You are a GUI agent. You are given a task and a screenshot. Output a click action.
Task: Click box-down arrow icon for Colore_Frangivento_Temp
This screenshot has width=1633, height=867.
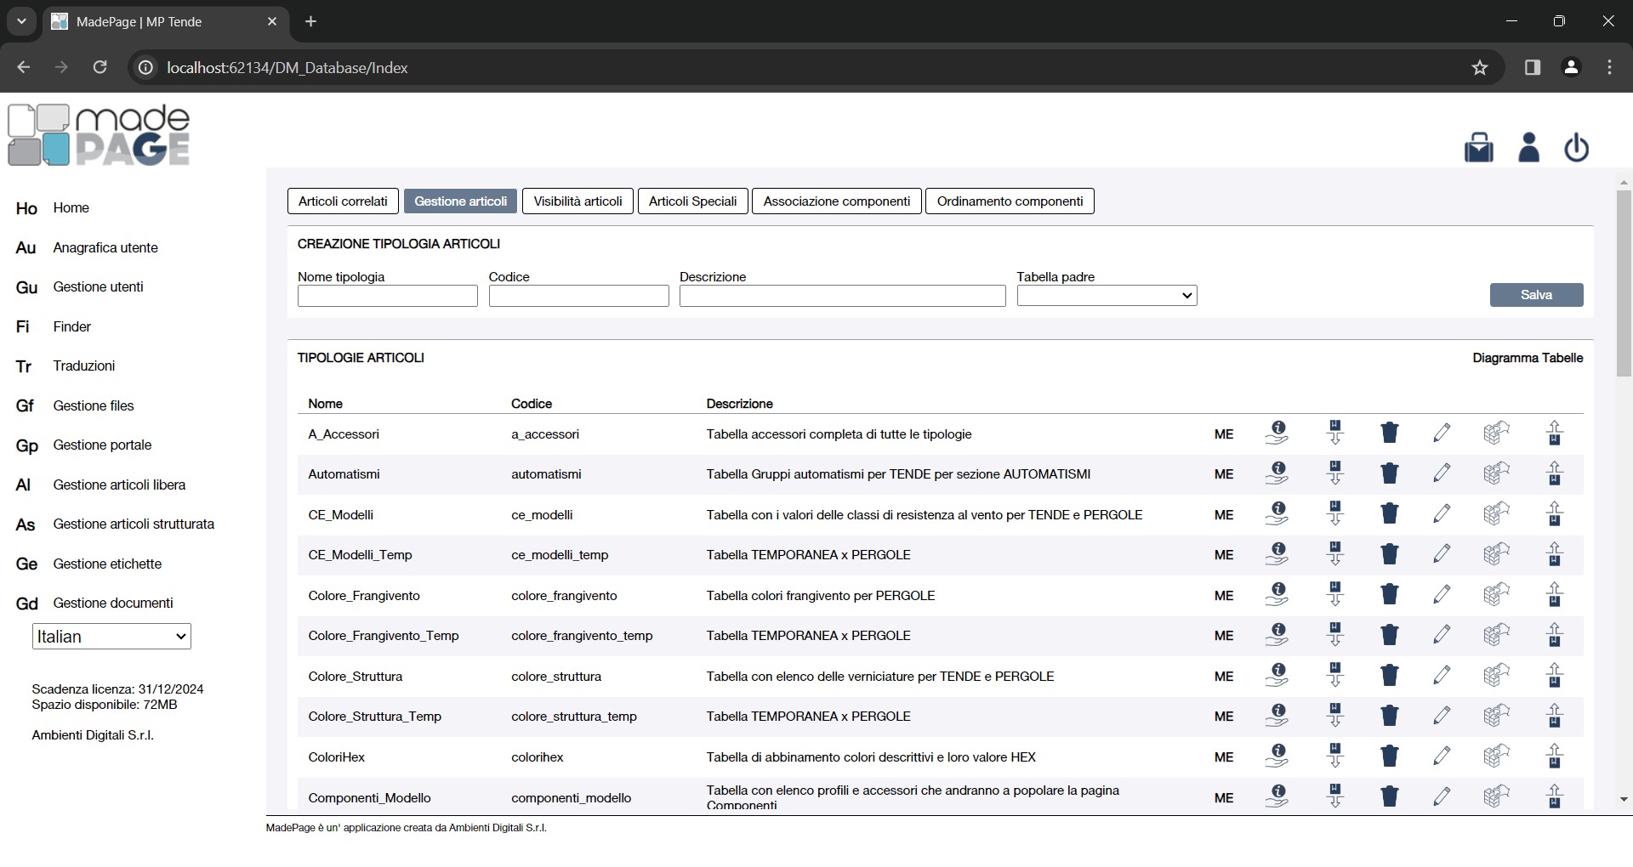click(1335, 635)
